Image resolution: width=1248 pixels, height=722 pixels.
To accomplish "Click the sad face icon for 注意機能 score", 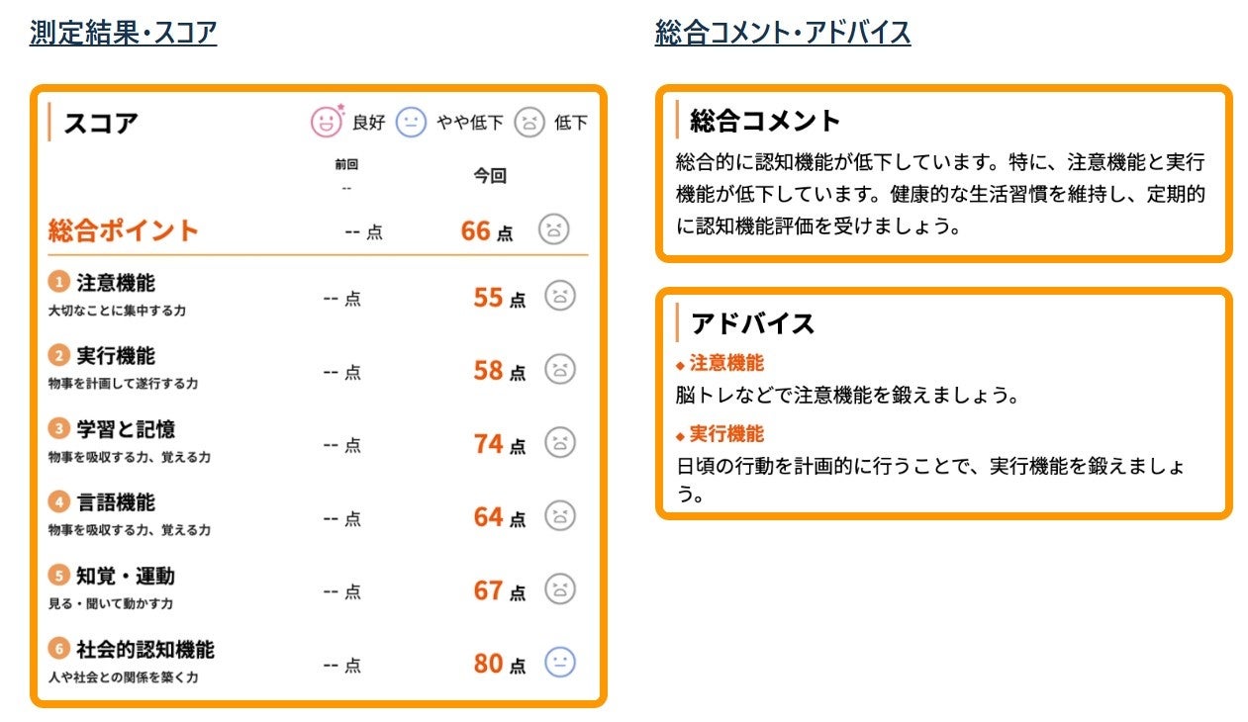I will coord(560,296).
